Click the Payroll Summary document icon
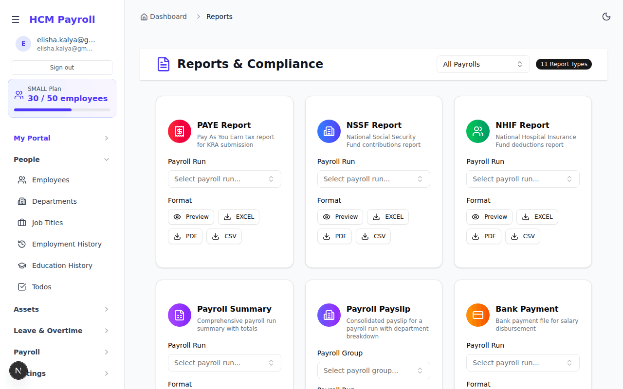This screenshot has width=623, height=389. pos(179,315)
